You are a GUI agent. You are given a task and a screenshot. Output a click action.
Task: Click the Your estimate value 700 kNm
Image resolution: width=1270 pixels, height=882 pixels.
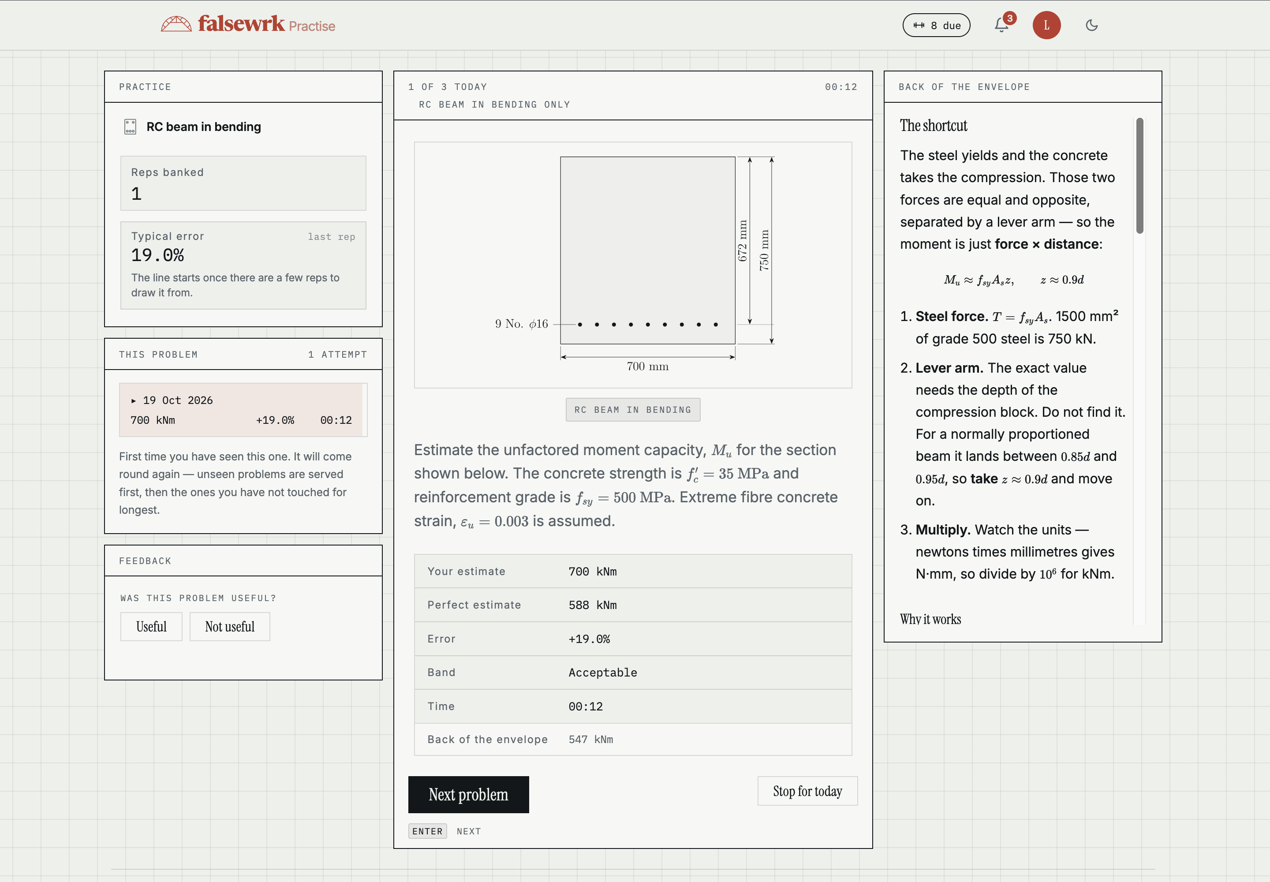(x=592, y=572)
